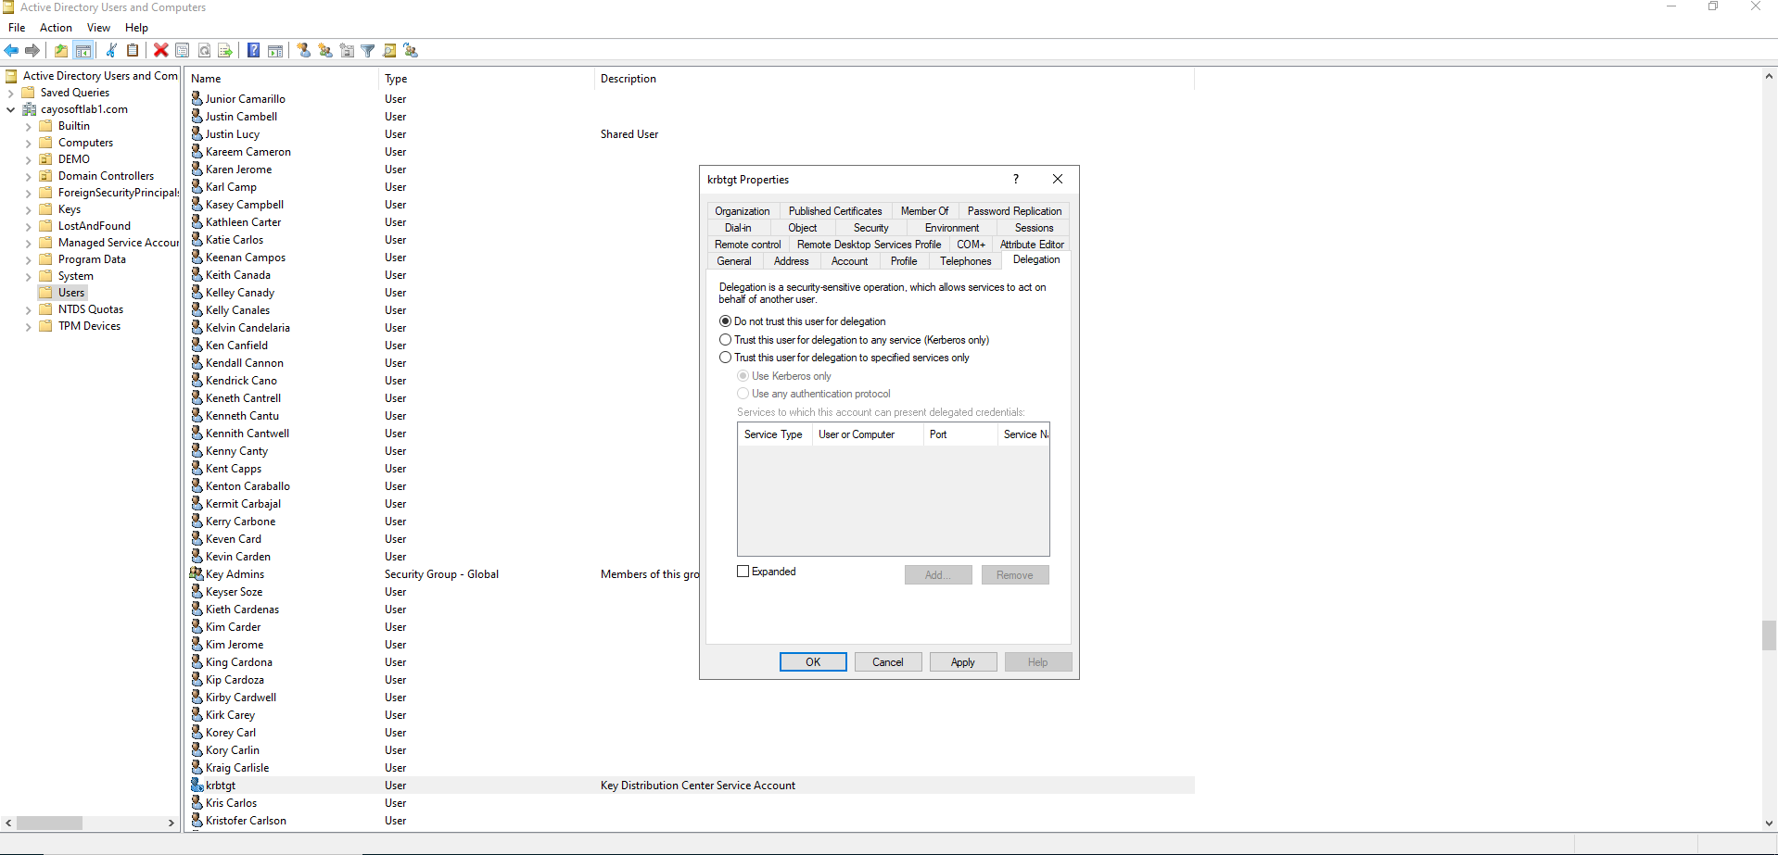Expand the Builtin tree node
The width and height of the screenshot is (1778, 855).
click(x=28, y=127)
